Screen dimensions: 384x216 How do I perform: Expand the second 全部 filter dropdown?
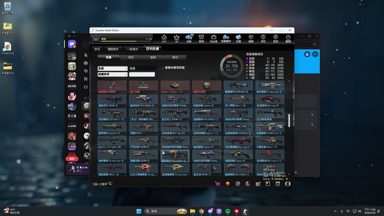click(x=144, y=68)
